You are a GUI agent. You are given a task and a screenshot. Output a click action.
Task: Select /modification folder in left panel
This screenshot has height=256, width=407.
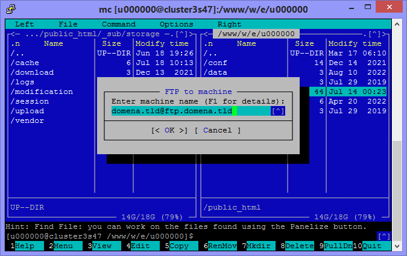42,92
